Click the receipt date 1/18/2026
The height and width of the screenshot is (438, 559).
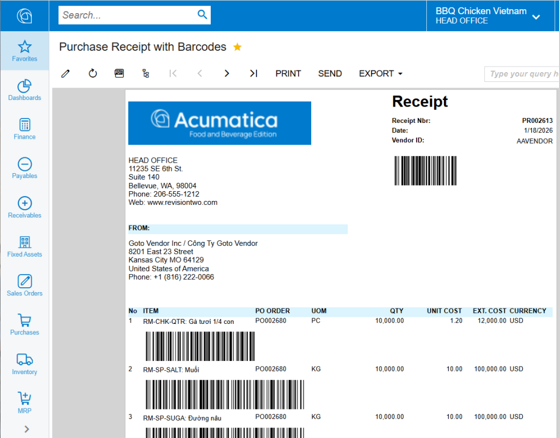[x=538, y=131]
